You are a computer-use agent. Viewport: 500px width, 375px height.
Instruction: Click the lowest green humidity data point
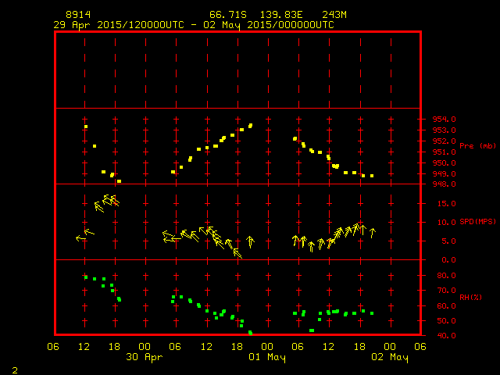click(x=251, y=334)
